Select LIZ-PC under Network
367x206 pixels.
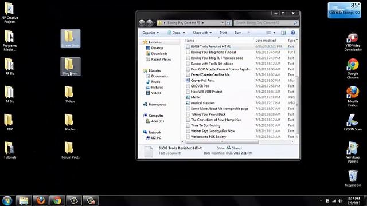(154, 138)
